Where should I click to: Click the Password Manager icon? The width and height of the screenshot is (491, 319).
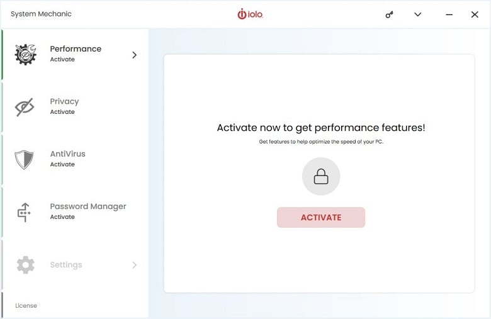(24, 212)
